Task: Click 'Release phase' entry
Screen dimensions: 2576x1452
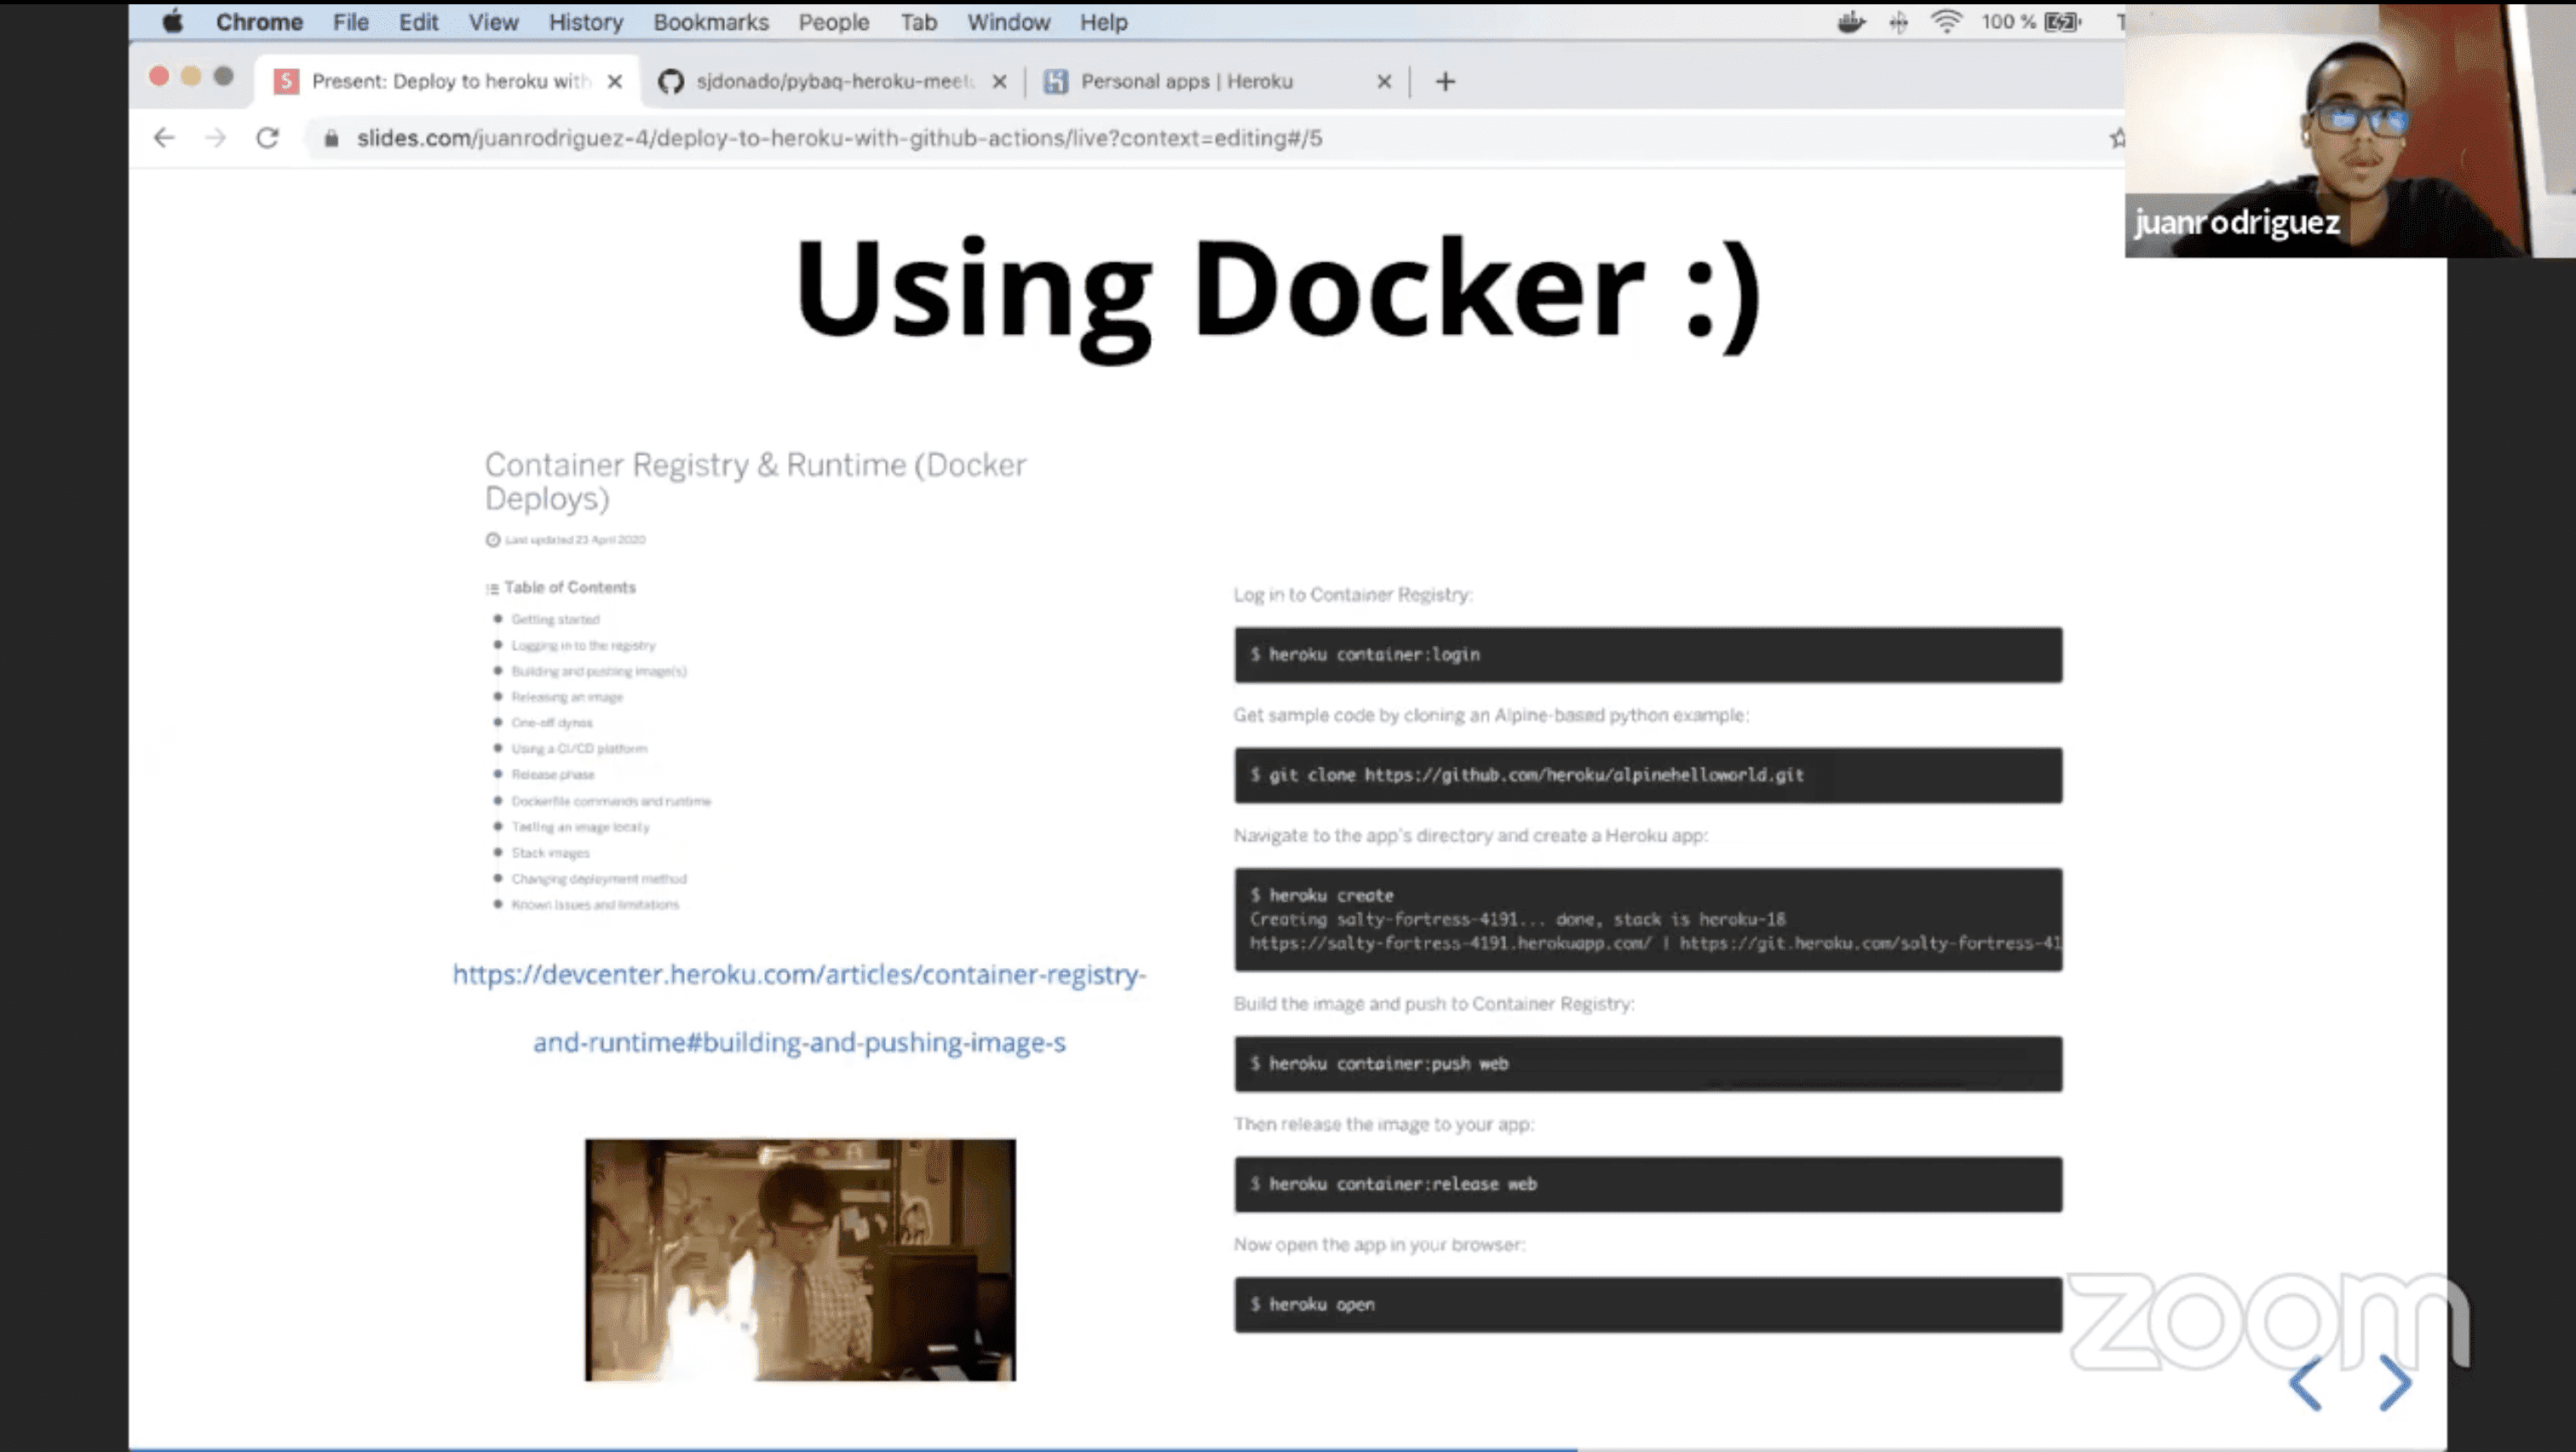Action: pyautogui.click(x=553, y=774)
